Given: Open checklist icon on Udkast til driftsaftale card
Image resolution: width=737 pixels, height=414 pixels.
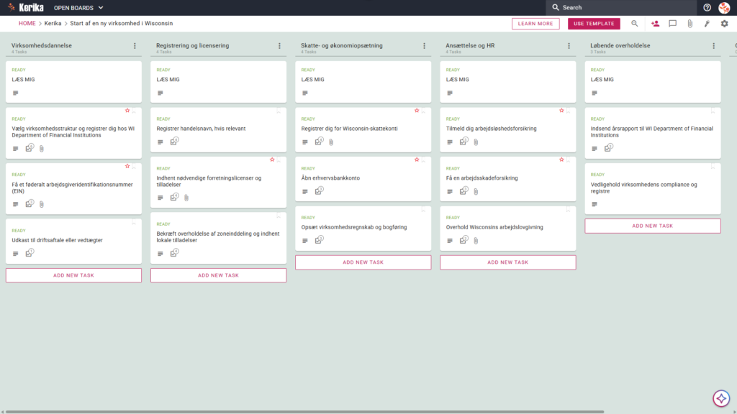Looking at the screenshot, I should coord(30,253).
